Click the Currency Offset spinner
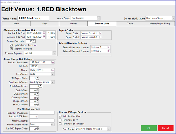The image size is (176, 134). (38, 98)
